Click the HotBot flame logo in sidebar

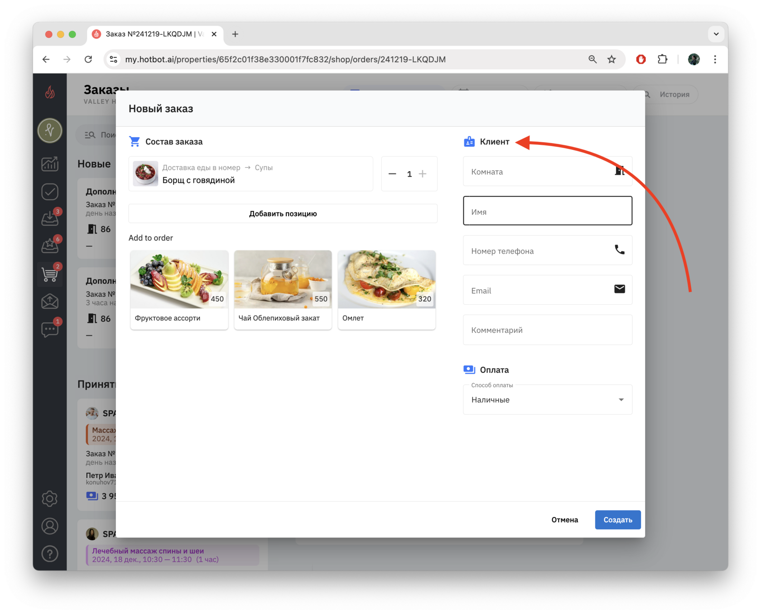coord(50,92)
